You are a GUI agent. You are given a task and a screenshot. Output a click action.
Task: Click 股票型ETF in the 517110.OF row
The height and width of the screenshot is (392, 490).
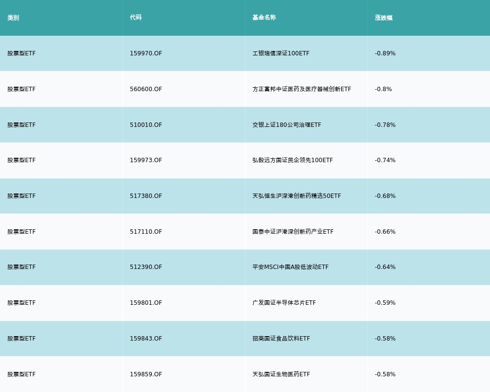[x=22, y=232]
